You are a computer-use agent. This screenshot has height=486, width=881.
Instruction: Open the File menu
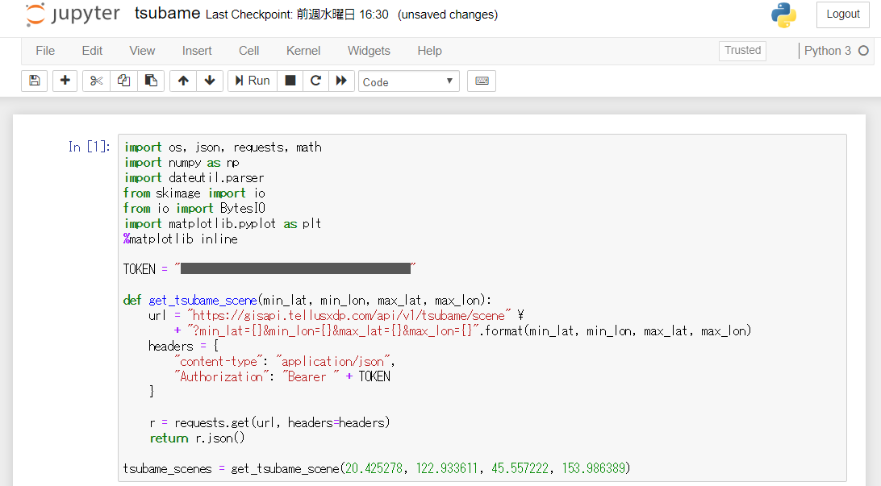tap(45, 51)
